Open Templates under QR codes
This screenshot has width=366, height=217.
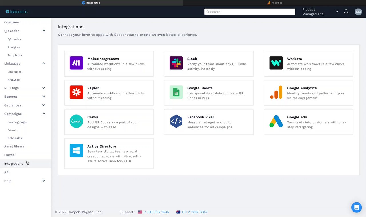point(15,55)
